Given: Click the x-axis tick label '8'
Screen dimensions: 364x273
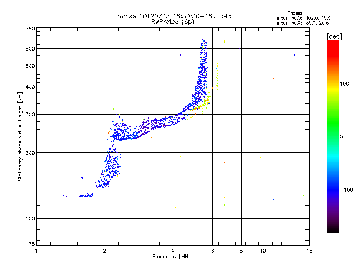Looking at the screenshot, I should [241, 251].
